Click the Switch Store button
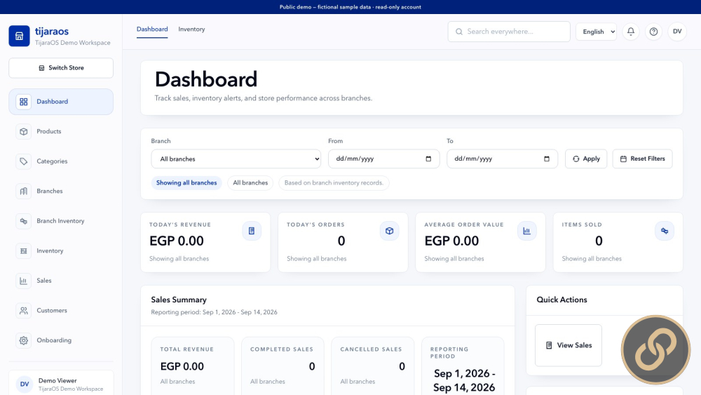This screenshot has width=701, height=395. point(61,68)
